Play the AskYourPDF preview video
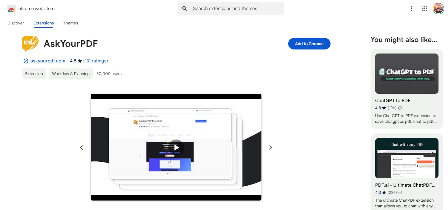This screenshot has height=210, width=448. click(176, 147)
